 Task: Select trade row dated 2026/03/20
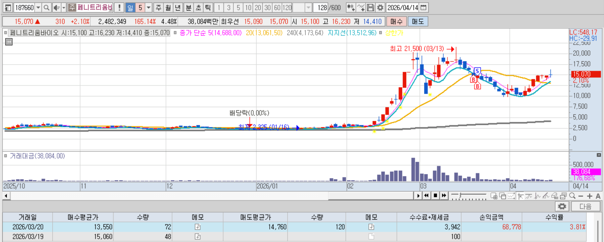tap(294, 227)
